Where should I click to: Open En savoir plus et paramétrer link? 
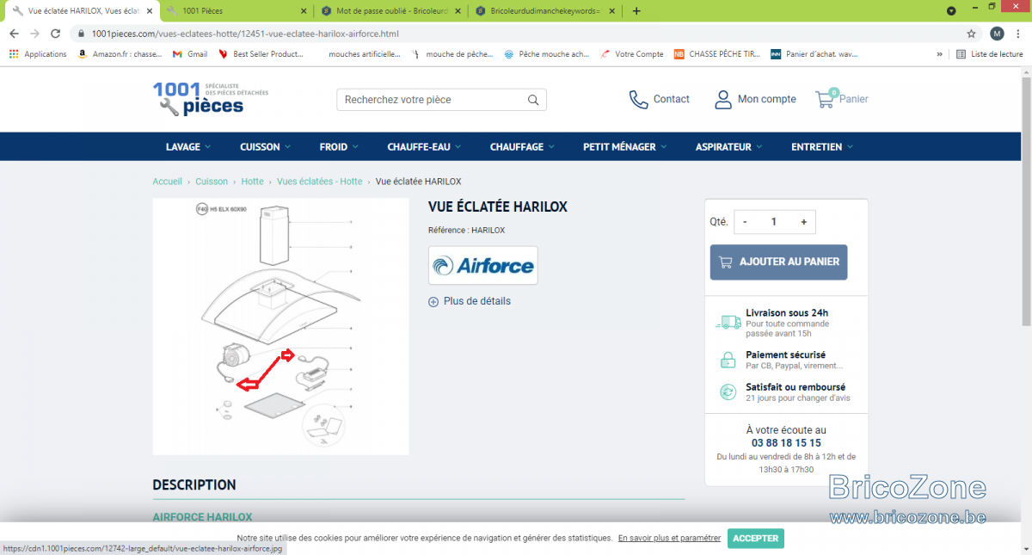point(669,538)
